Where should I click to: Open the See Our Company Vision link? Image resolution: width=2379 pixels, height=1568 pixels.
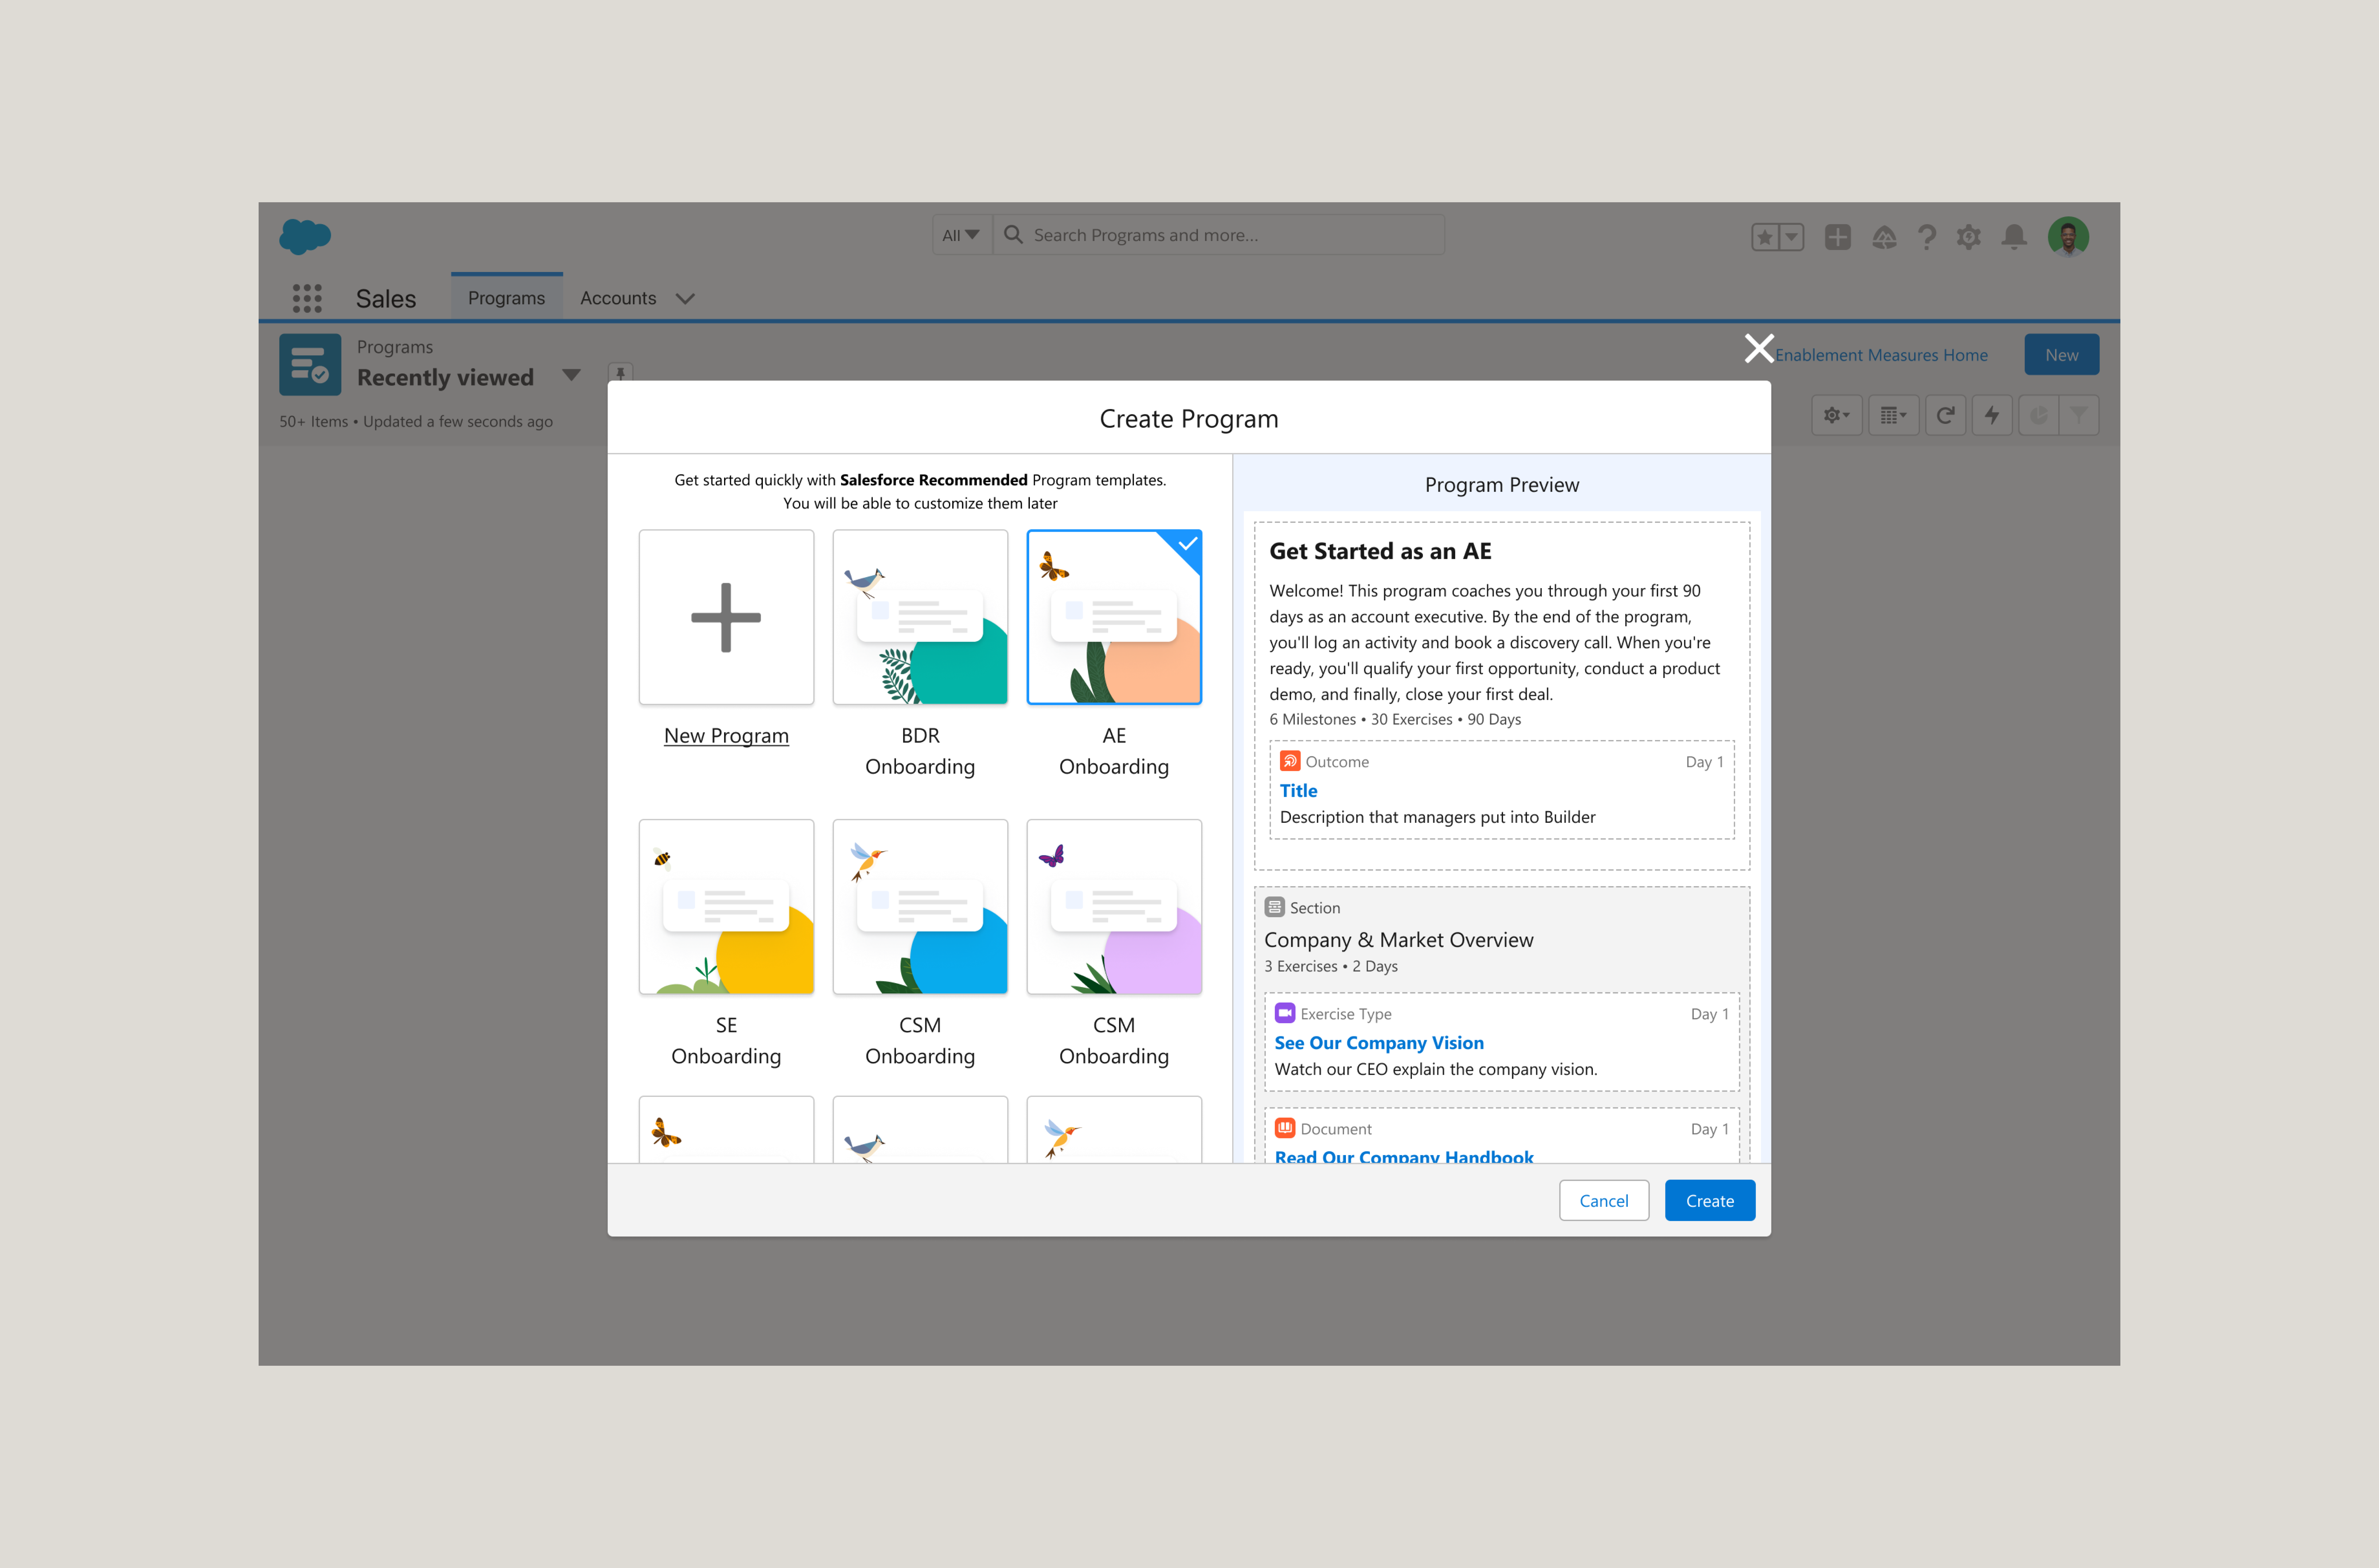(1379, 1042)
